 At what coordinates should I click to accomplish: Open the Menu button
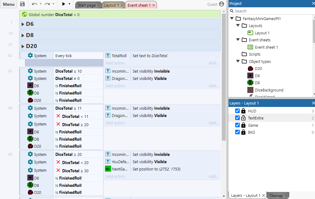pyautogui.click(x=8, y=4)
